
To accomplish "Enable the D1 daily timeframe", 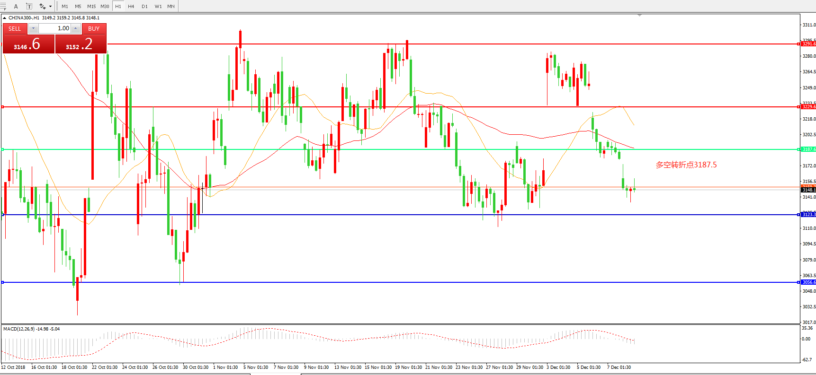I will pyautogui.click(x=144, y=6).
